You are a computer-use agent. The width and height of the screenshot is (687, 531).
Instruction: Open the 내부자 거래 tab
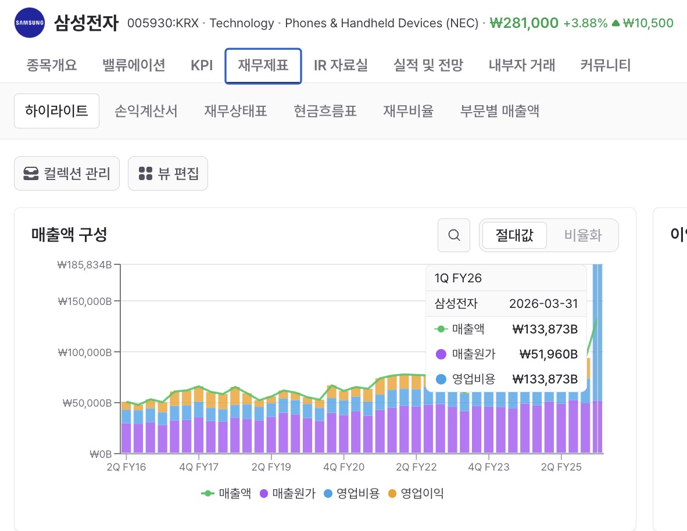pyautogui.click(x=522, y=65)
